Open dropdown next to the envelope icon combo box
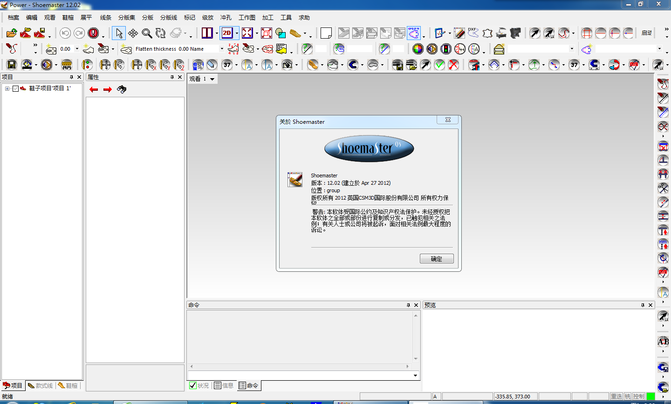Screen dimensions: 671x404 572,49
